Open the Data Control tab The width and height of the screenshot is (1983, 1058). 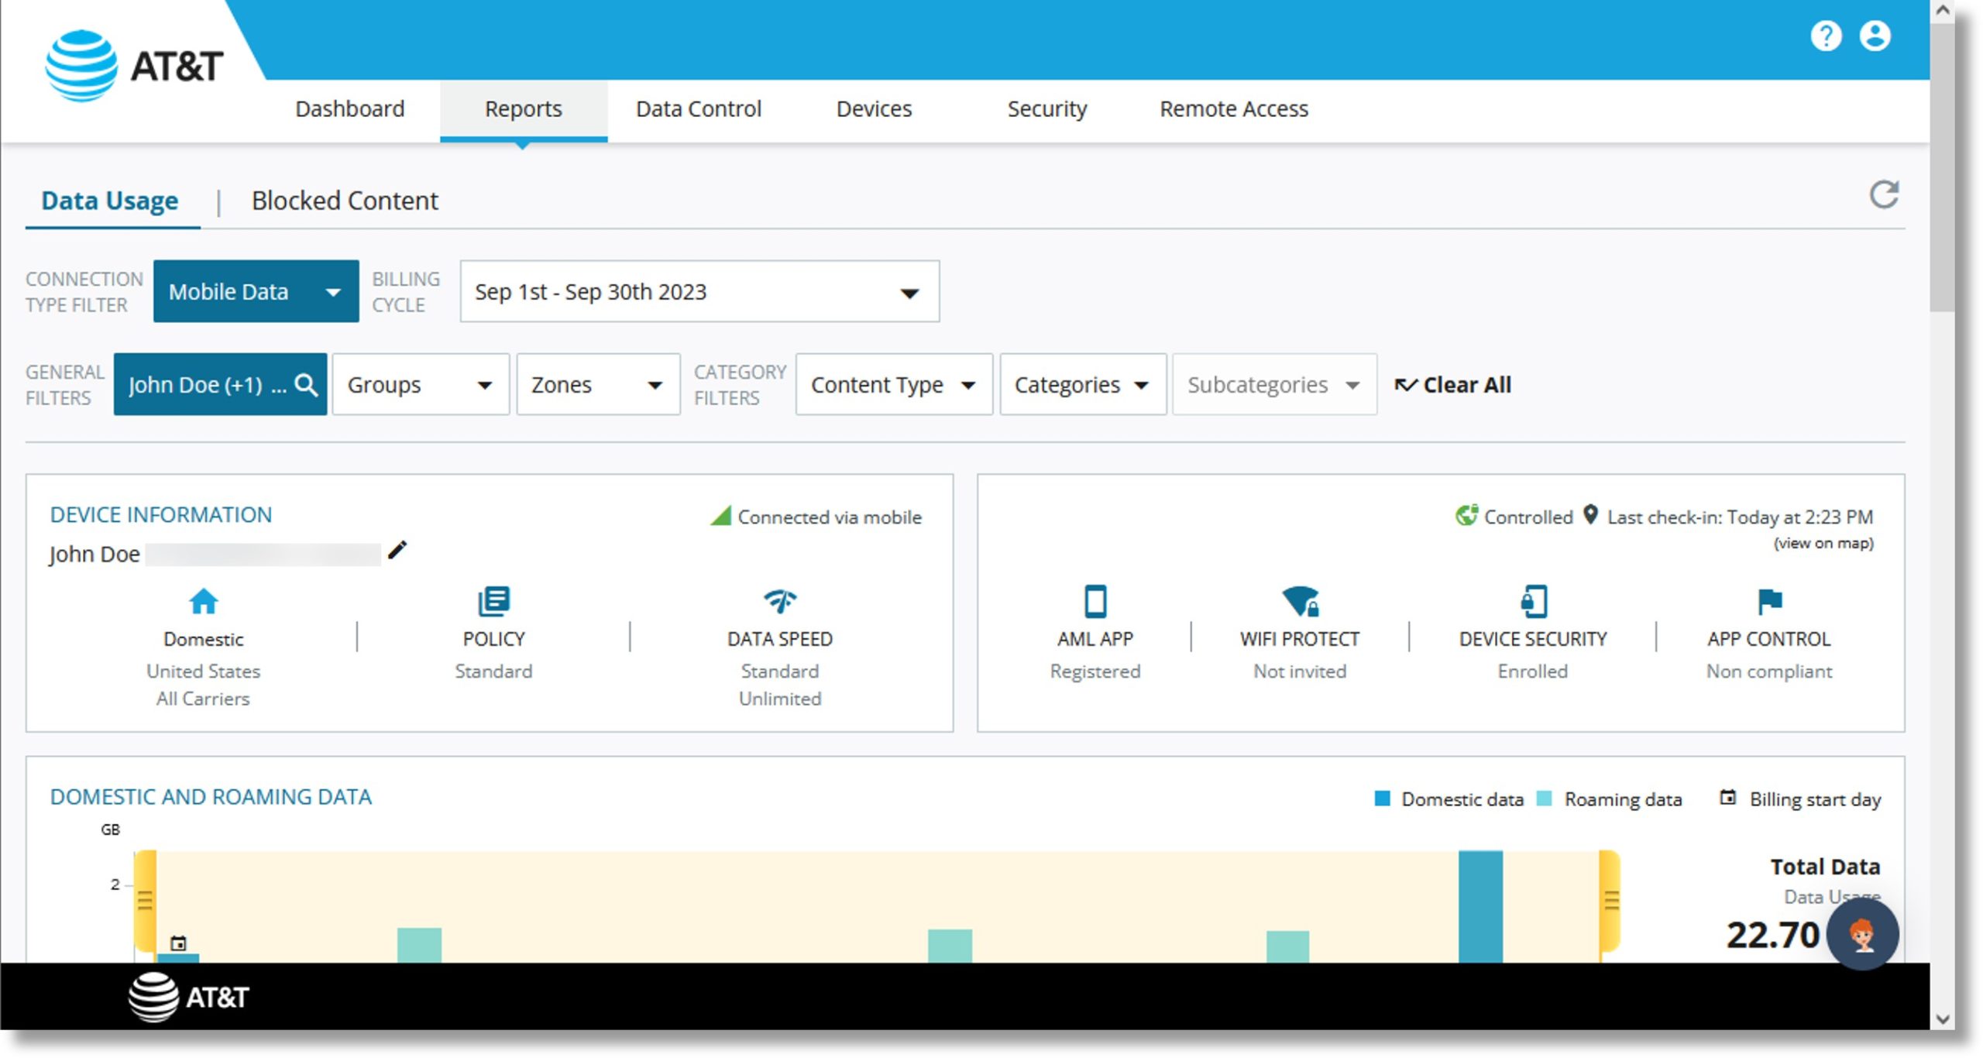coord(698,109)
